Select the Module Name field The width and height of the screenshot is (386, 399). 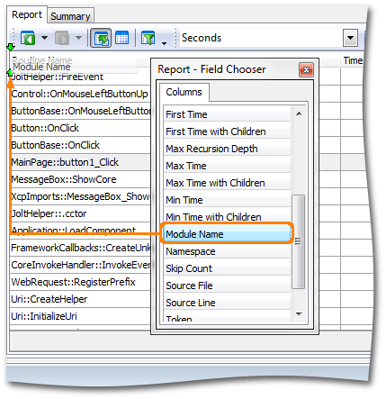(227, 234)
